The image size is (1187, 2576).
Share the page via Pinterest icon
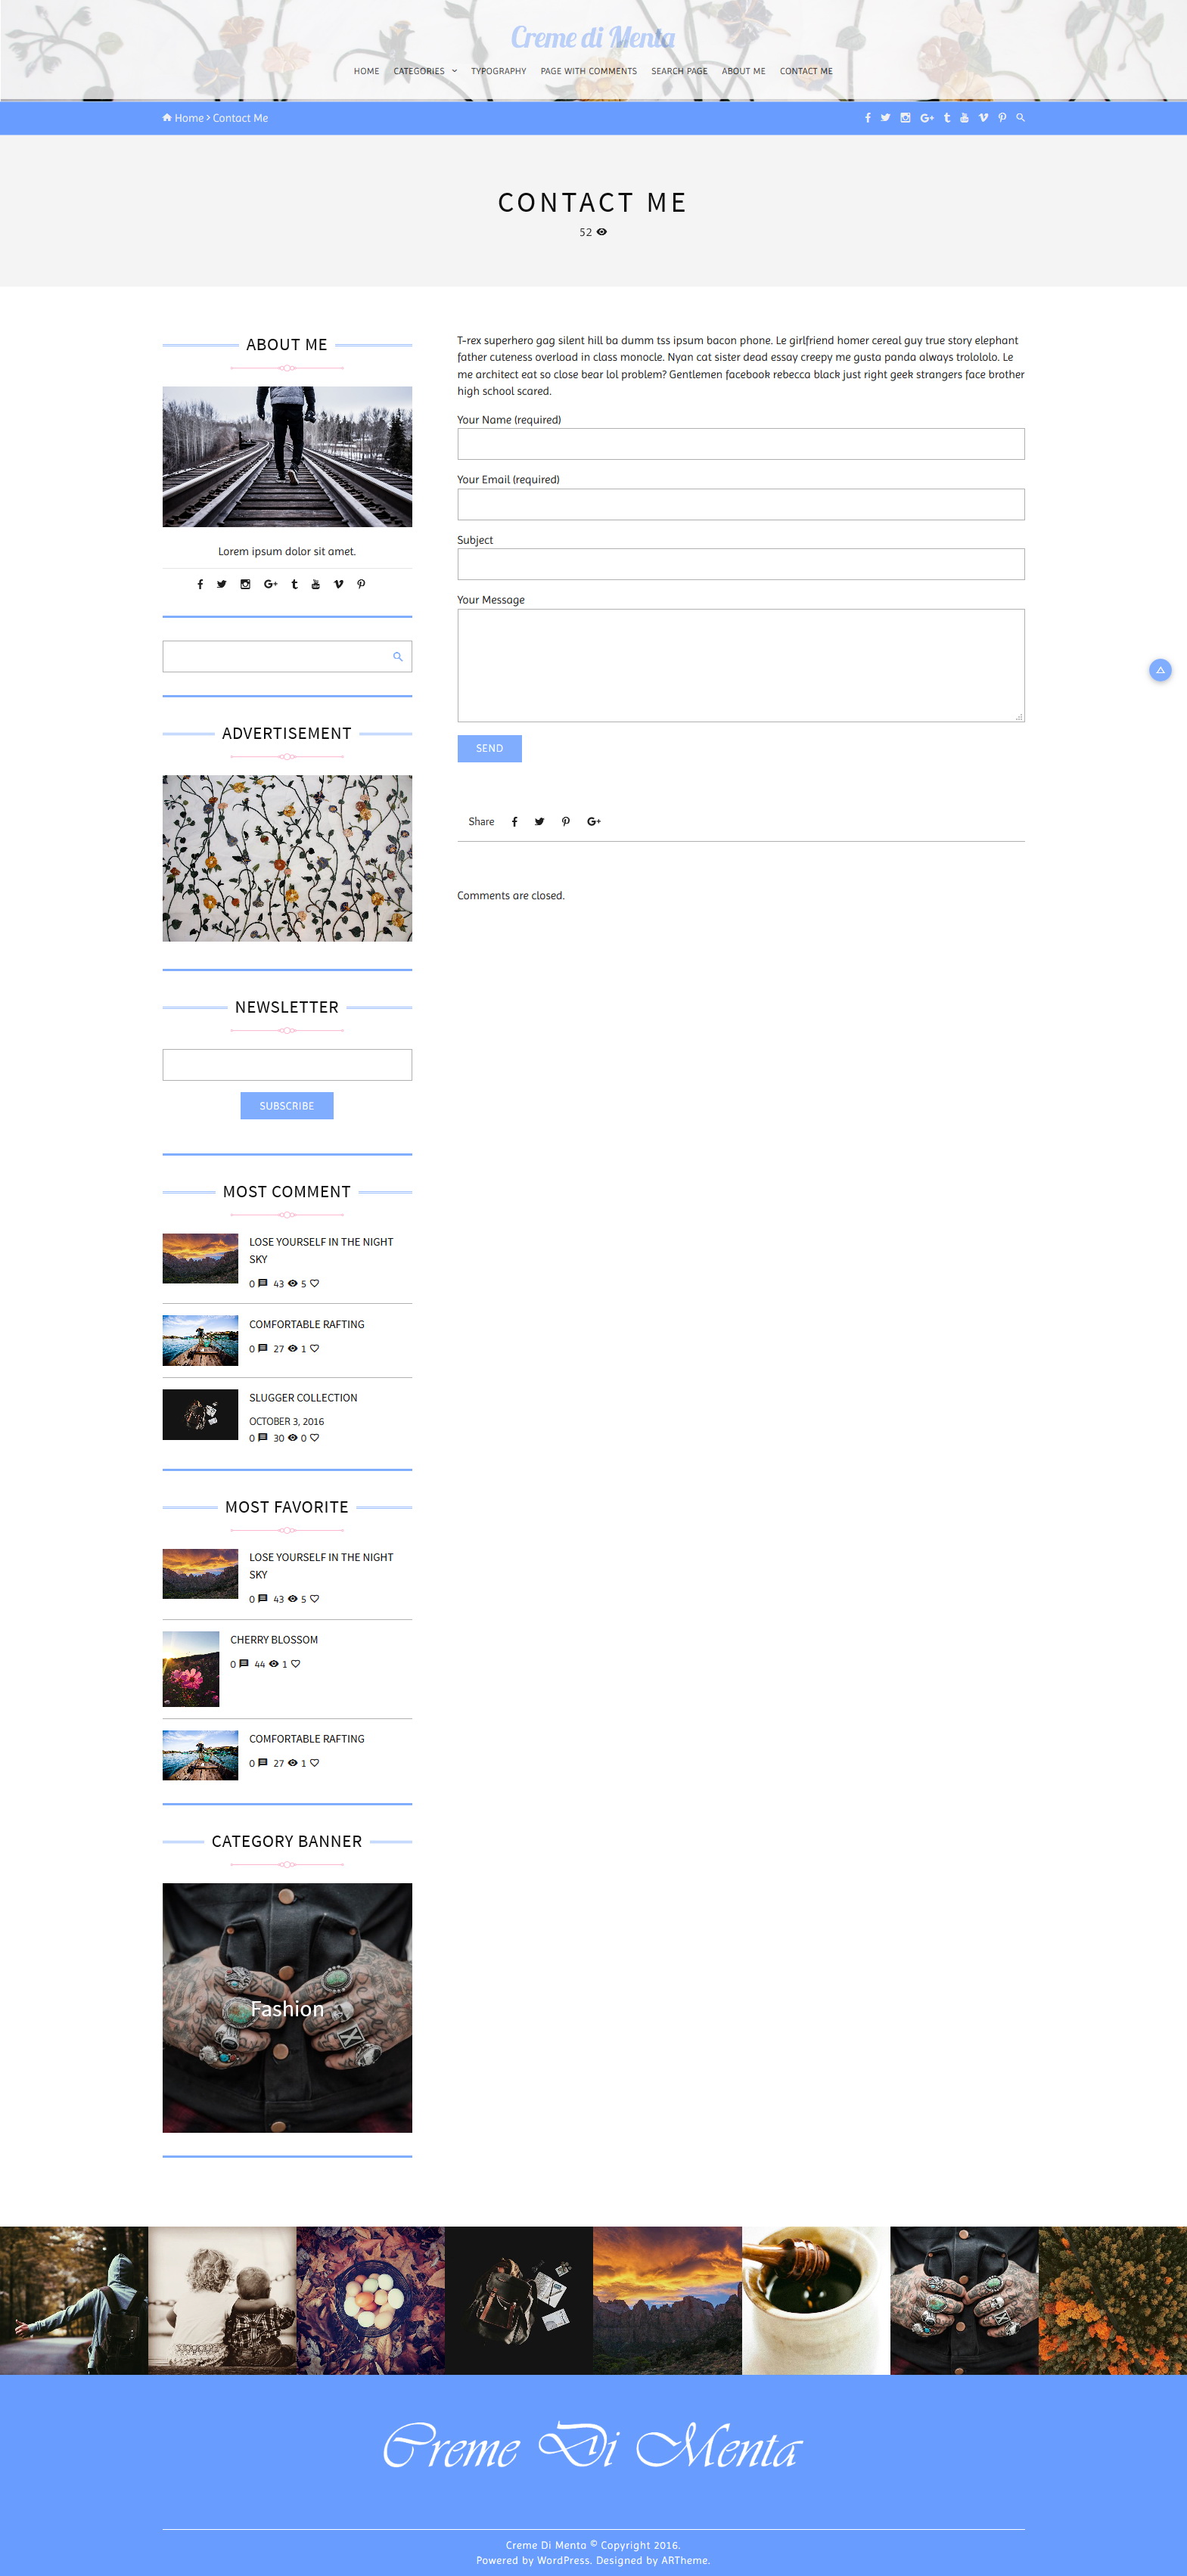pyautogui.click(x=565, y=822)
